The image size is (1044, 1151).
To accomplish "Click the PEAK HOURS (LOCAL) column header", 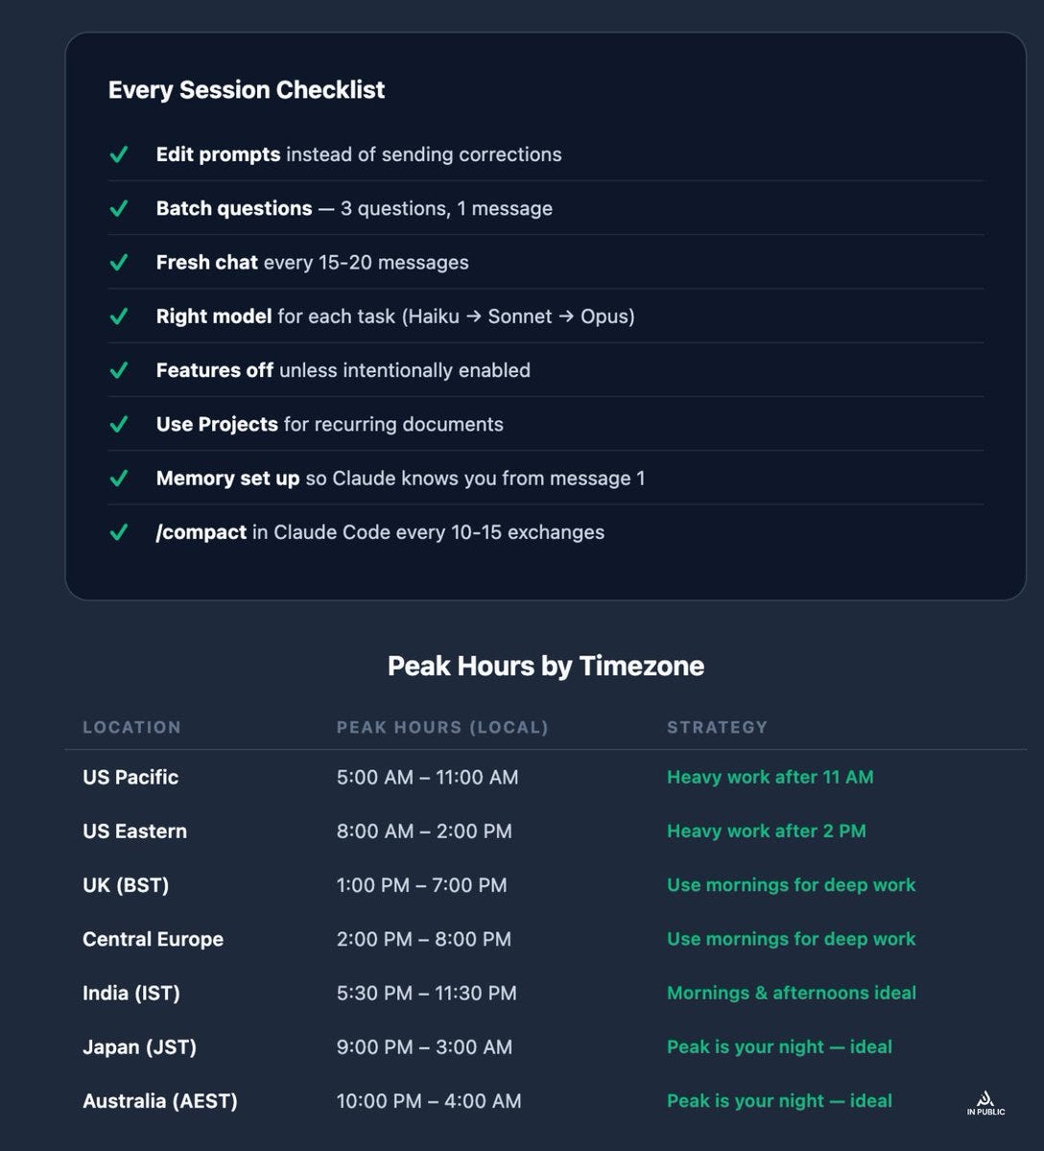I will (442, 727).
